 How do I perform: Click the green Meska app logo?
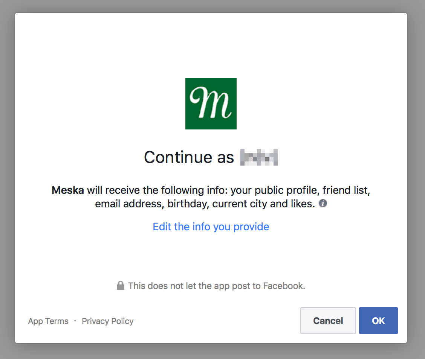click(x=211, y=104)
